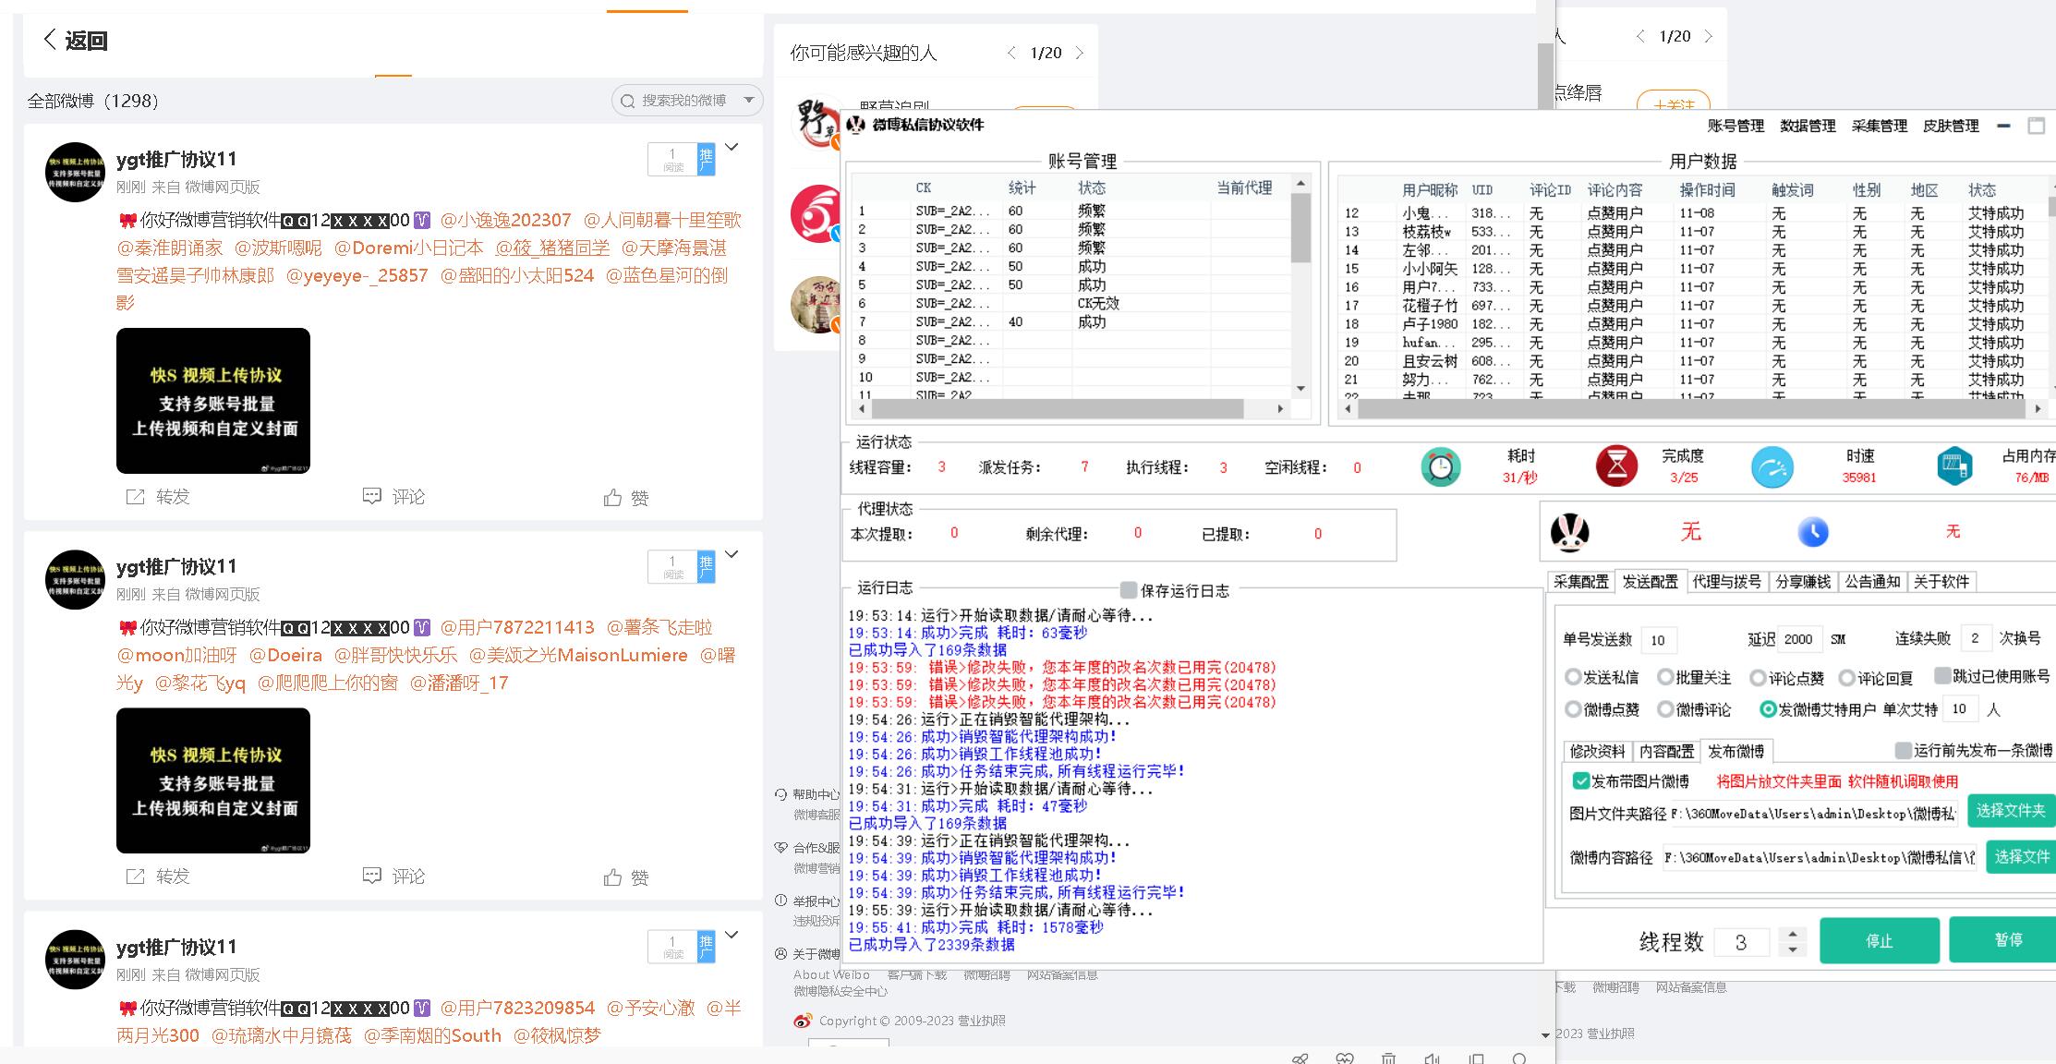Image resolution: width=2056 pixels, height=1064 pixels.
Task: Click the first post's video thumbnail
Action: coord(213,400)
